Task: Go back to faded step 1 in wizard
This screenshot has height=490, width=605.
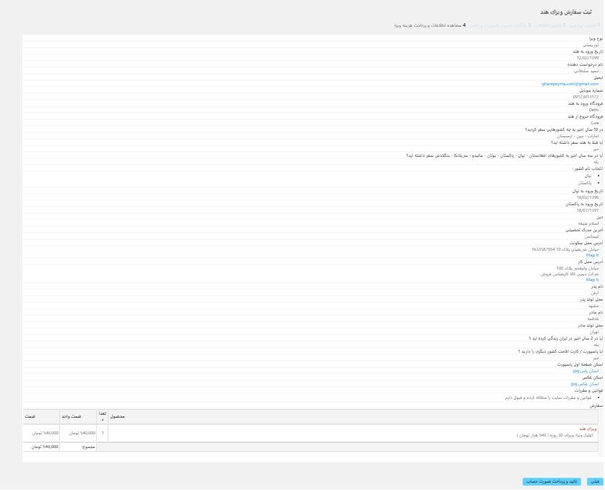Action: [584, 25]
